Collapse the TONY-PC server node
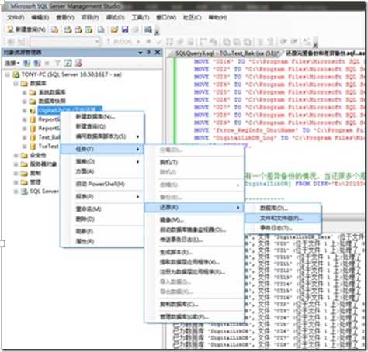This screenshot has width=368, height=352. [8, 74]
